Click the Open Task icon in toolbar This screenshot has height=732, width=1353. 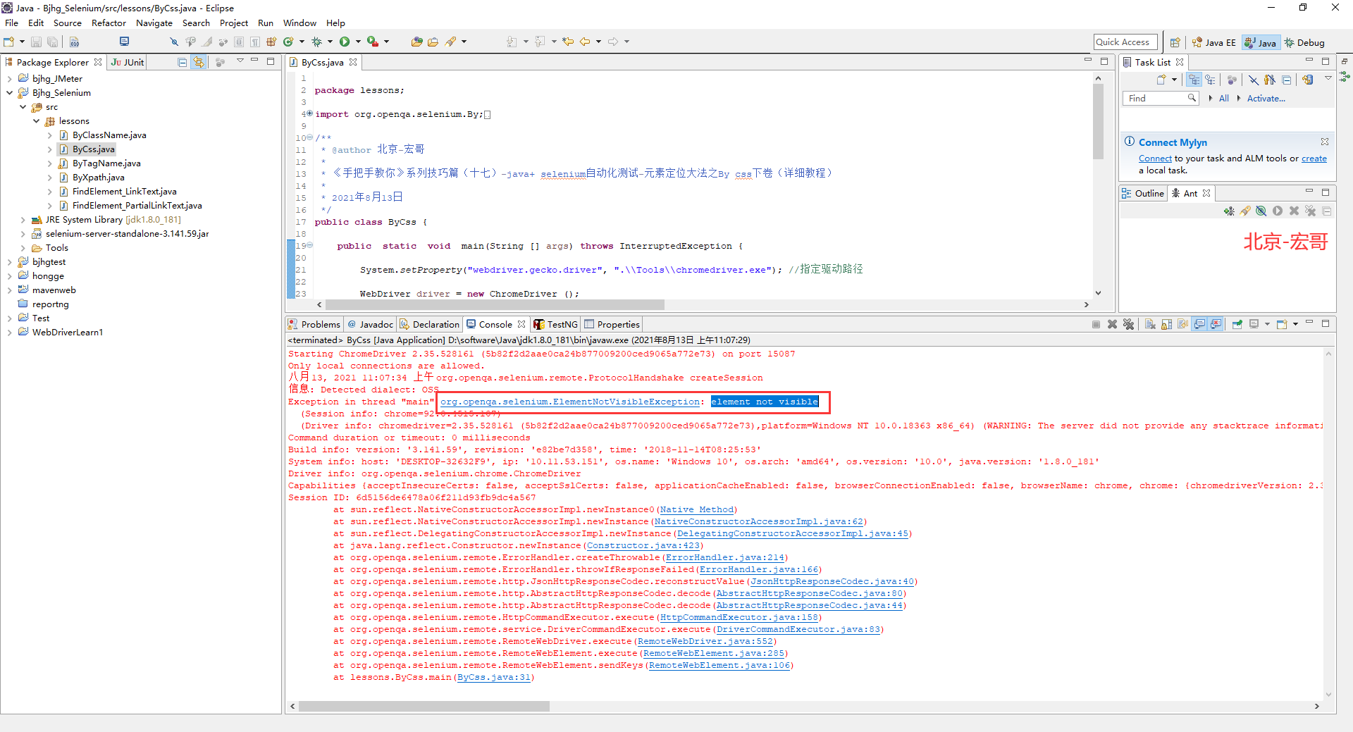point(433,42)
